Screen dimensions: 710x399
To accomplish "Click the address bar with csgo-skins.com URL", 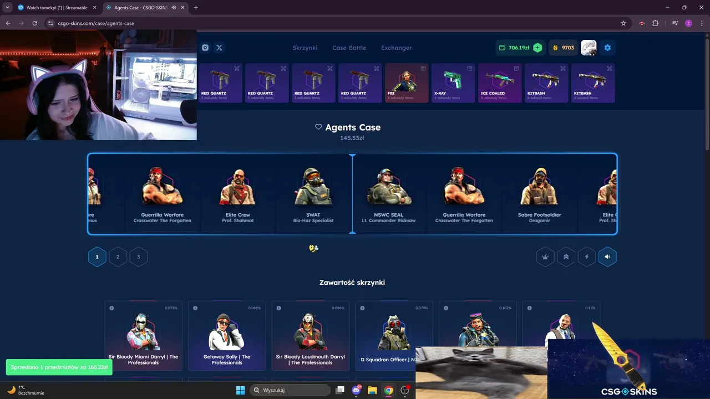I will pyautogui.click(x=338, y=23).
